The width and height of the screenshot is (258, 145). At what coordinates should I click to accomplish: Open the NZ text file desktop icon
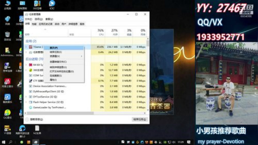coord(37,130)
